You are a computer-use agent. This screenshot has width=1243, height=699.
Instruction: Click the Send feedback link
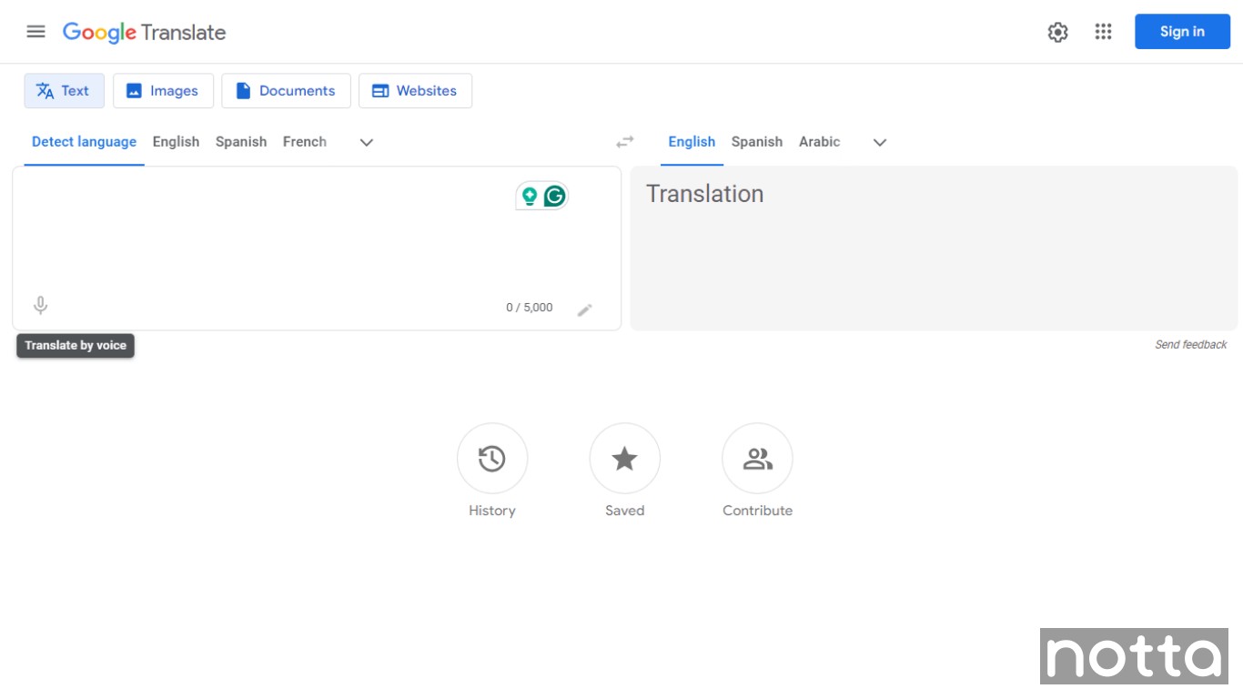click(x=1191, y=345)
